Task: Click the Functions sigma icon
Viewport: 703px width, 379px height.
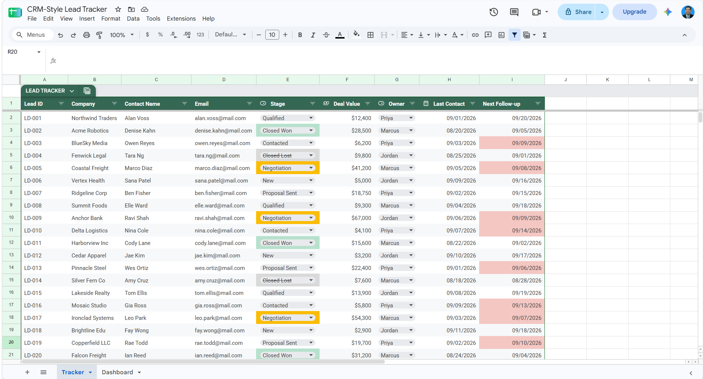Action: tap(544, 35)
